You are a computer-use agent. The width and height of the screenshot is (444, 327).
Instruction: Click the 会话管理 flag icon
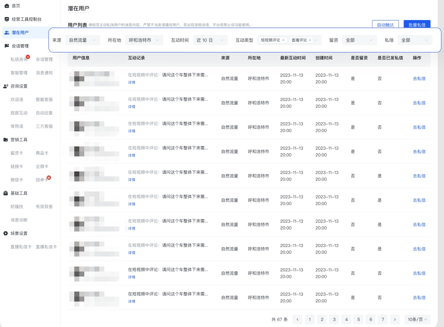point(7,46)
